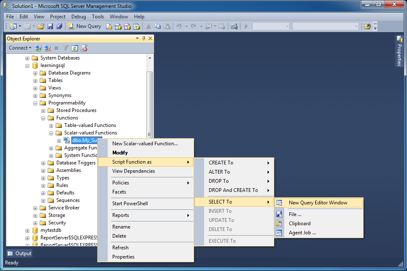Open the Properties side tab

[x=399, y=51]
